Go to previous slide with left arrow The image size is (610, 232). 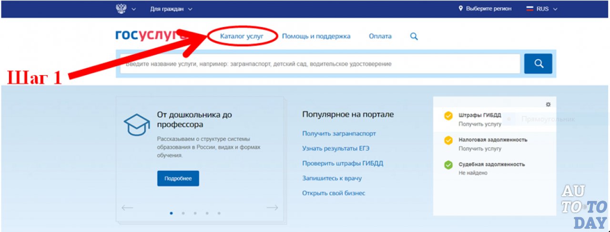pos(127,208)
